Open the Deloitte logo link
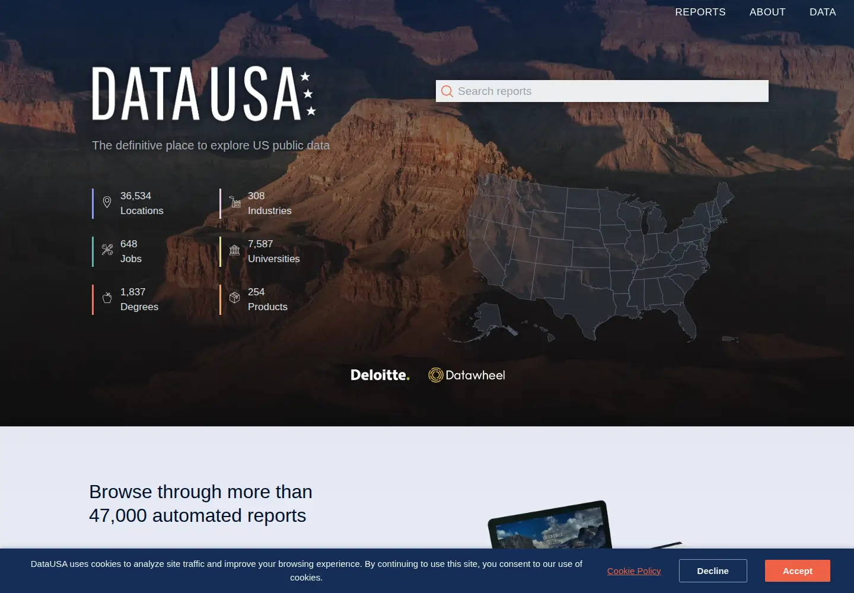This screenshot has width=854, height=593. [380, 375]
